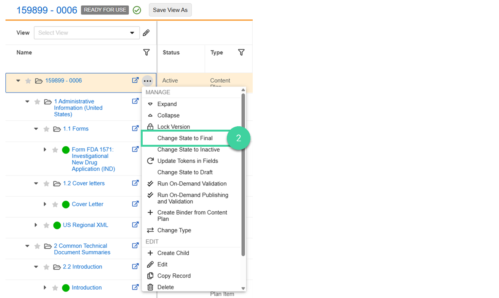499x298 pixels.
Task: Expand the Form FDA 1571 node
Action: pos(45,150)
